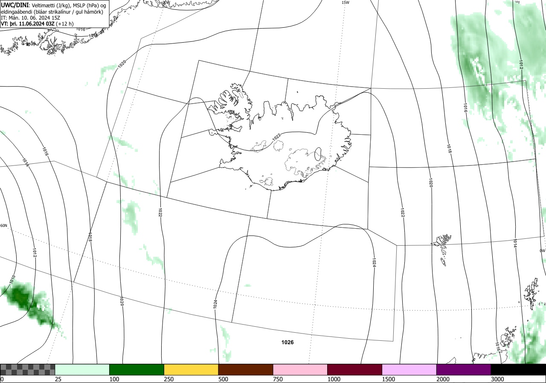Click the purple 2000–3000 legend swatch
Viewport: 546px width, 383px height.
[464, 369]
